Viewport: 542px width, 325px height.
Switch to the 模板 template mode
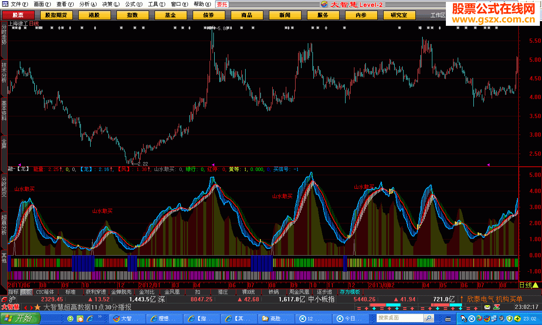26,292
